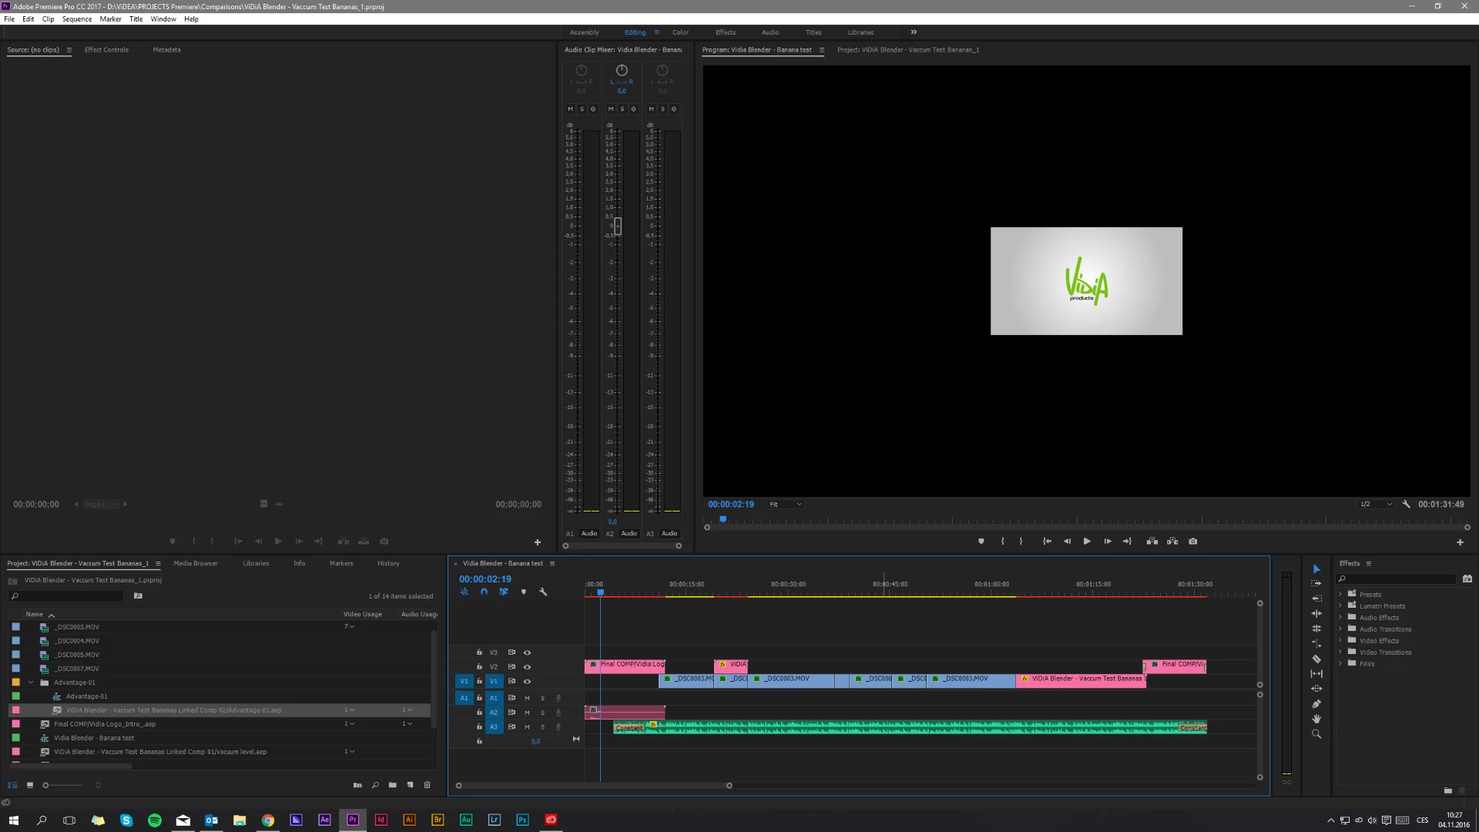Open timeline display settings wrench
Screen dimensions: 1479x832
pos(543,592)
